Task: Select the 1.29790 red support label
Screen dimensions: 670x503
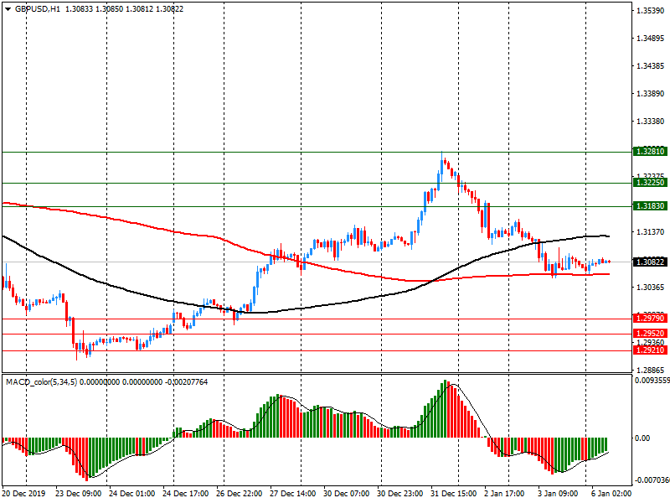Action: [x=651, y=319]
